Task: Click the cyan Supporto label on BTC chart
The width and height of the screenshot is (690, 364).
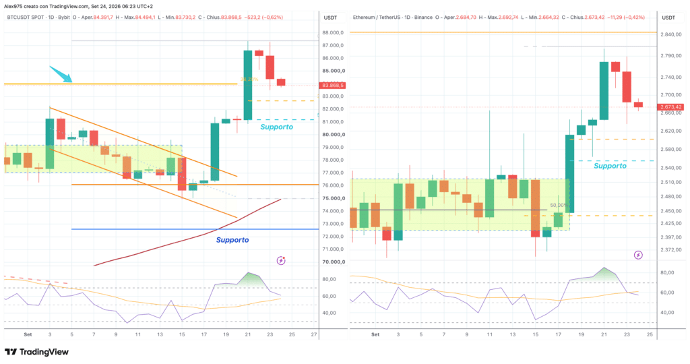Action: (276, 127)
